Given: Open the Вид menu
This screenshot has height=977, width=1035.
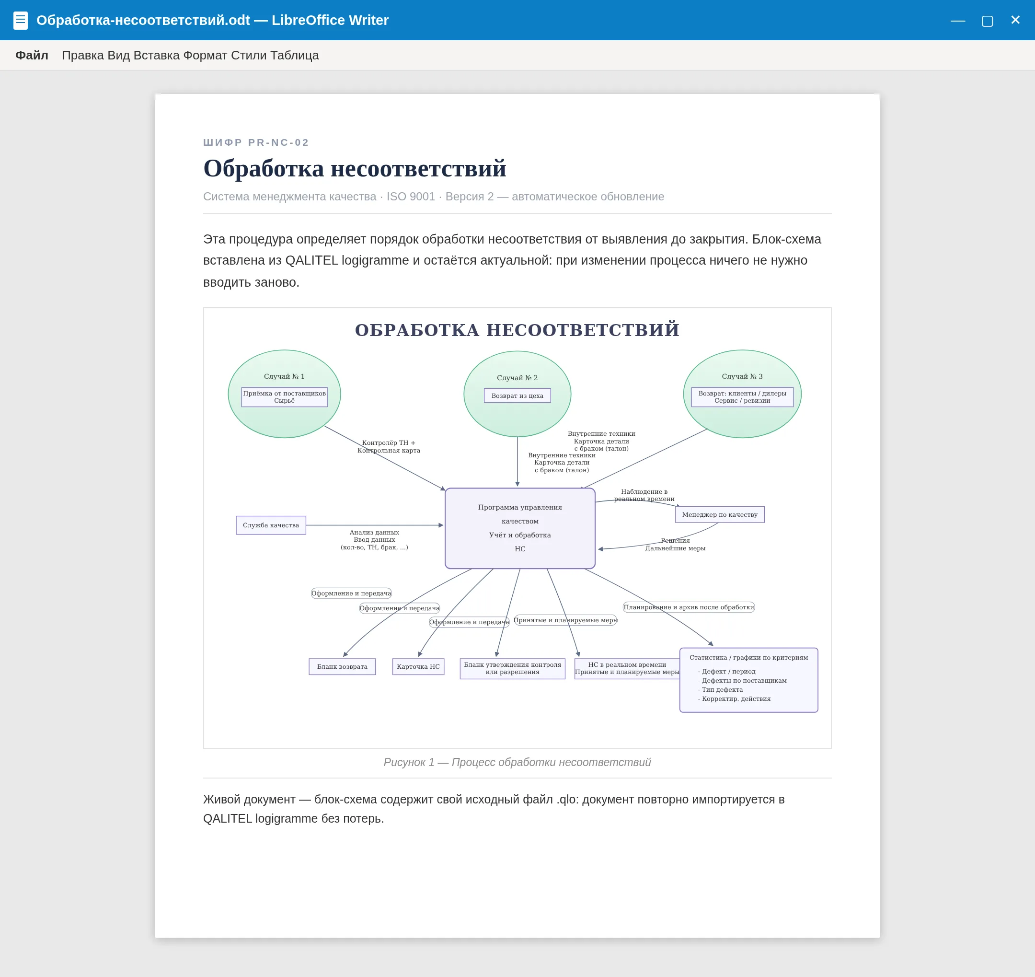Looking at the screenshot, I should pos(119,55).
